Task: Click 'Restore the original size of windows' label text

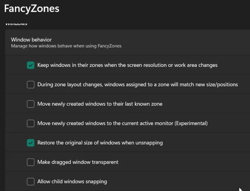Action: click(100, 143)
